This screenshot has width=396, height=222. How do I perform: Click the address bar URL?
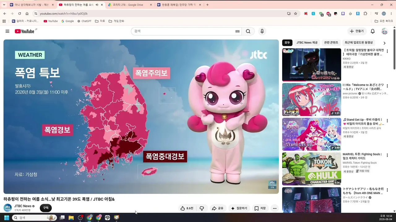(x=64, y=14)
